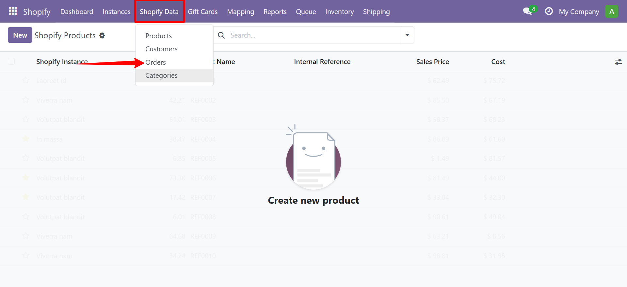The width and height of the screenshot is (627, 287).
Task: Click the search magnifier icon
Action: (x=221, y=35)
